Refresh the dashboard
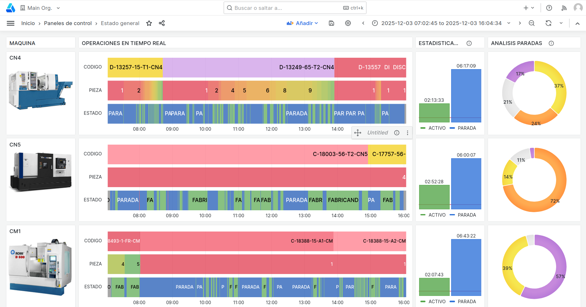This screenshot has height=307, width=586. [x=548, y=23]
